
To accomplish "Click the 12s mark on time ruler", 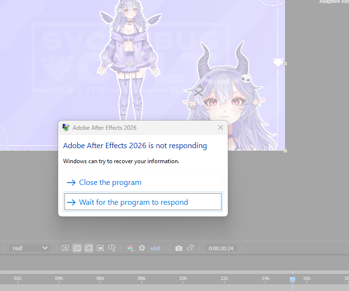I will (x=224, y=278).
